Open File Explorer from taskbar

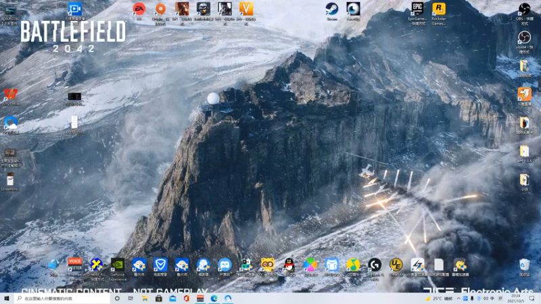[x=145, y=299]
